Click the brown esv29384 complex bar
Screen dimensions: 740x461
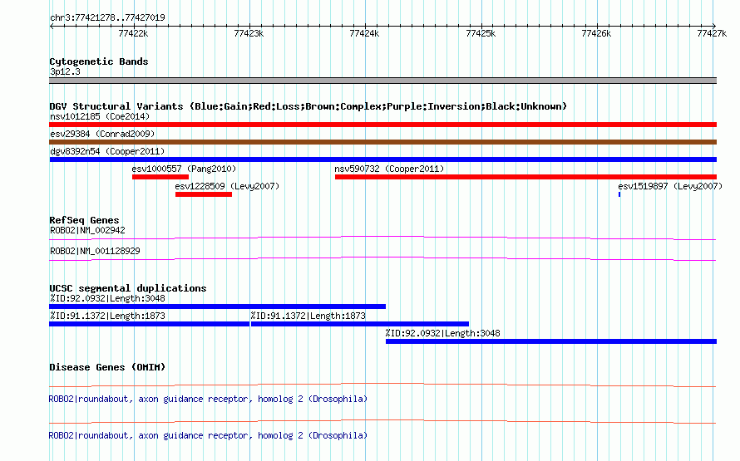tap(382, 142)
